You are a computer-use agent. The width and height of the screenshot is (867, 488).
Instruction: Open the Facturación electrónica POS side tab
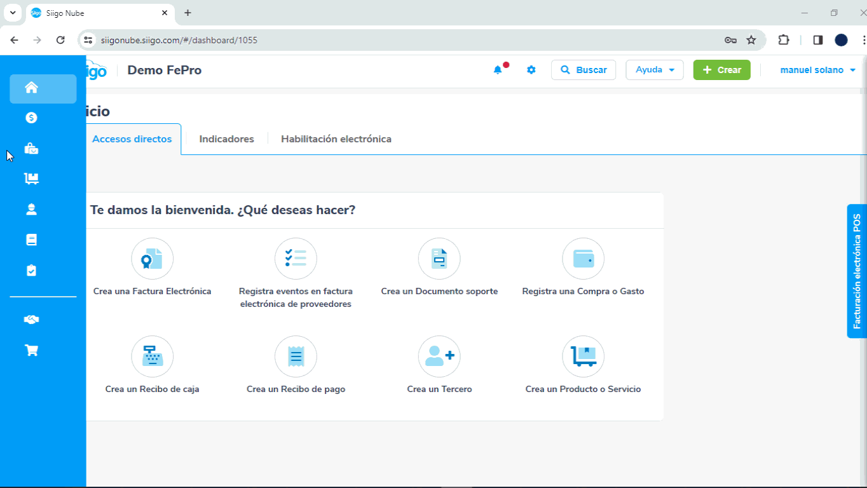click(857, 271)
